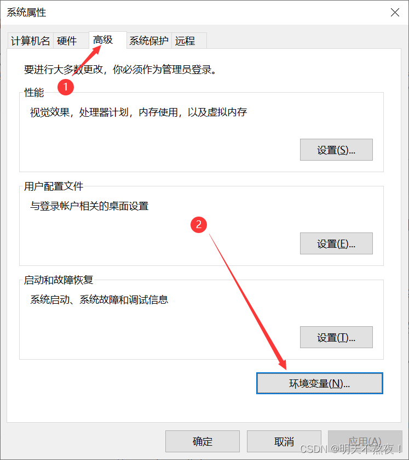Click the 启动和故障恢复 group label

point(59,280)
